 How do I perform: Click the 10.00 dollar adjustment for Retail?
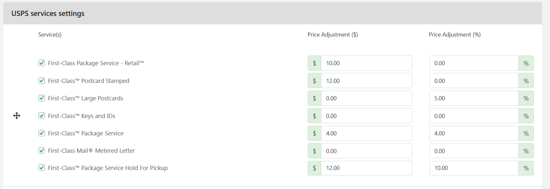366,63
